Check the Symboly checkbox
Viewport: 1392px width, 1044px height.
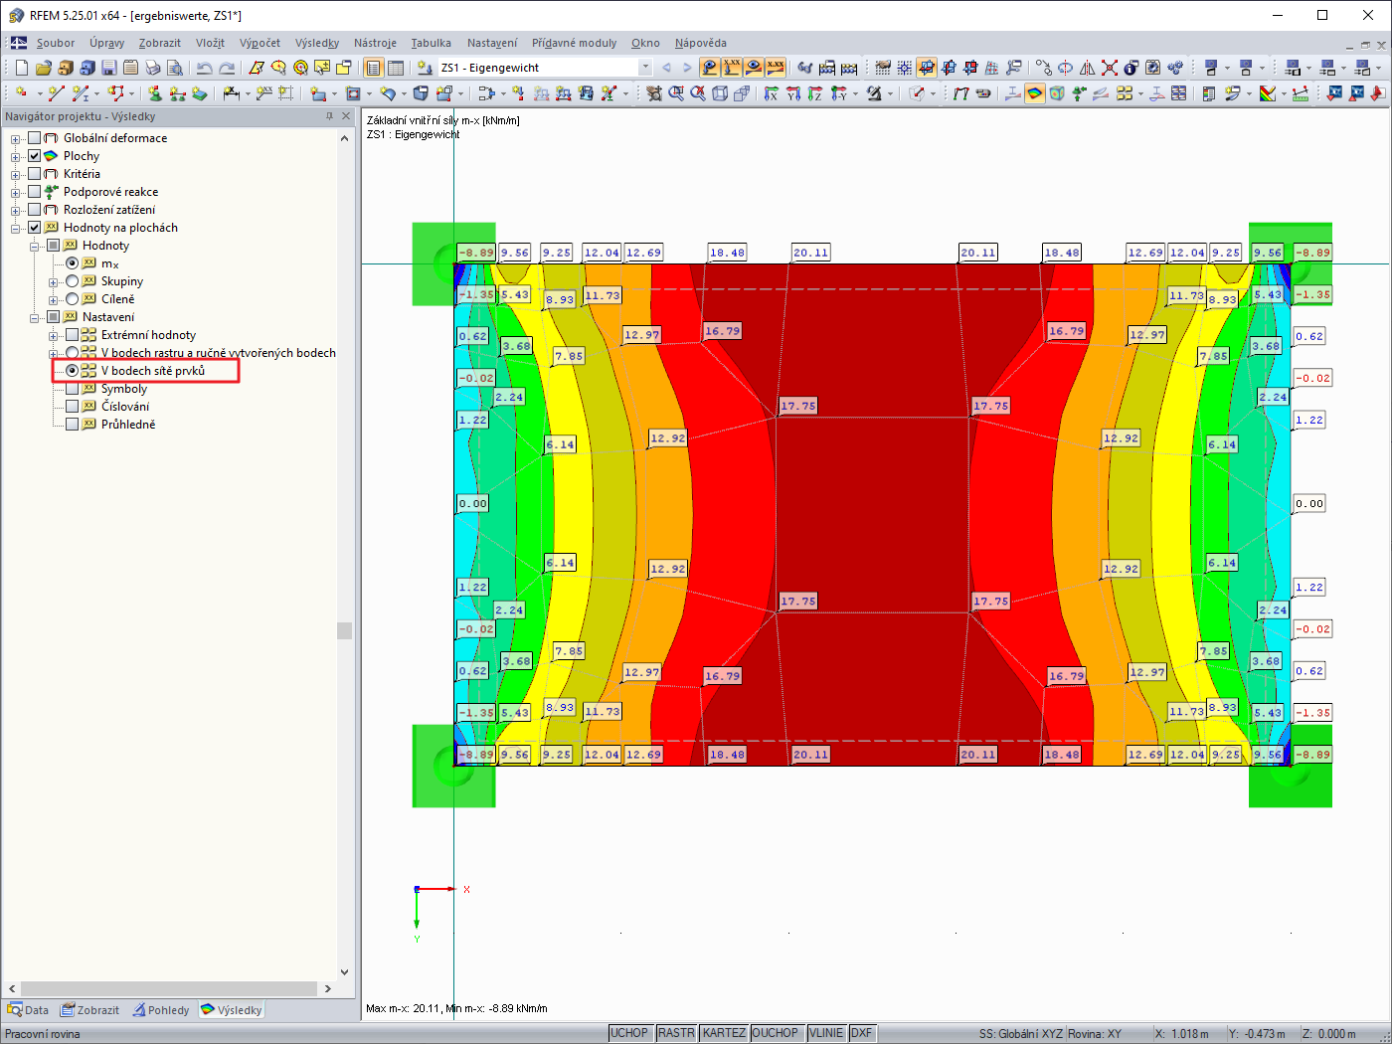73,389
